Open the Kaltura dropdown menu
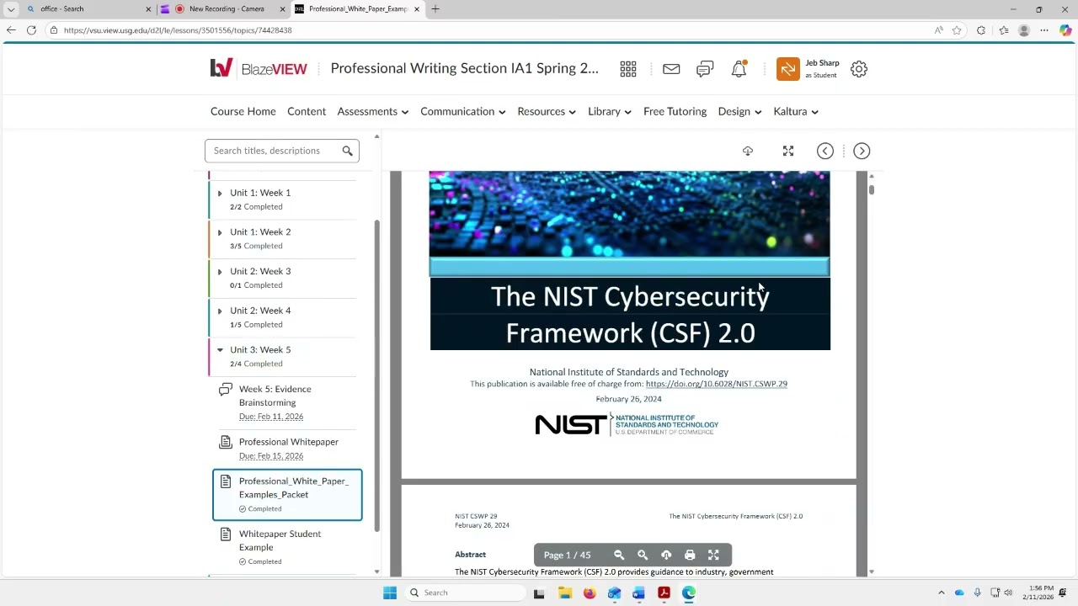This screenshot has height=606, width=1078. (796, 111)
